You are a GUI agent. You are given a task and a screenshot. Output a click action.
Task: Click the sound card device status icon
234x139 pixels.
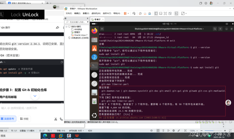coord(219,122)
